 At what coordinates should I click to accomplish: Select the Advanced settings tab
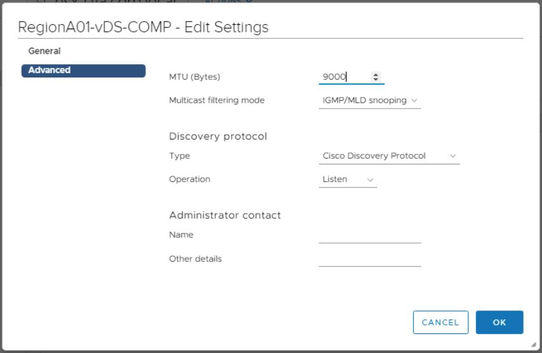[x=83, y=70]
